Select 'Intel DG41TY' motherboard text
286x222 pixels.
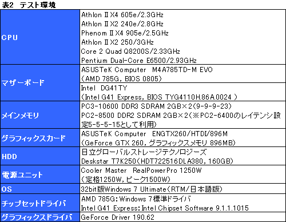104,88
